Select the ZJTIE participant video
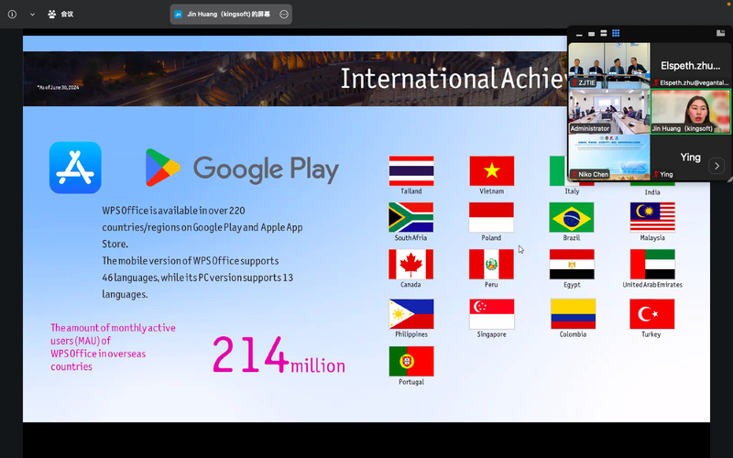 [x=588, y=65]
